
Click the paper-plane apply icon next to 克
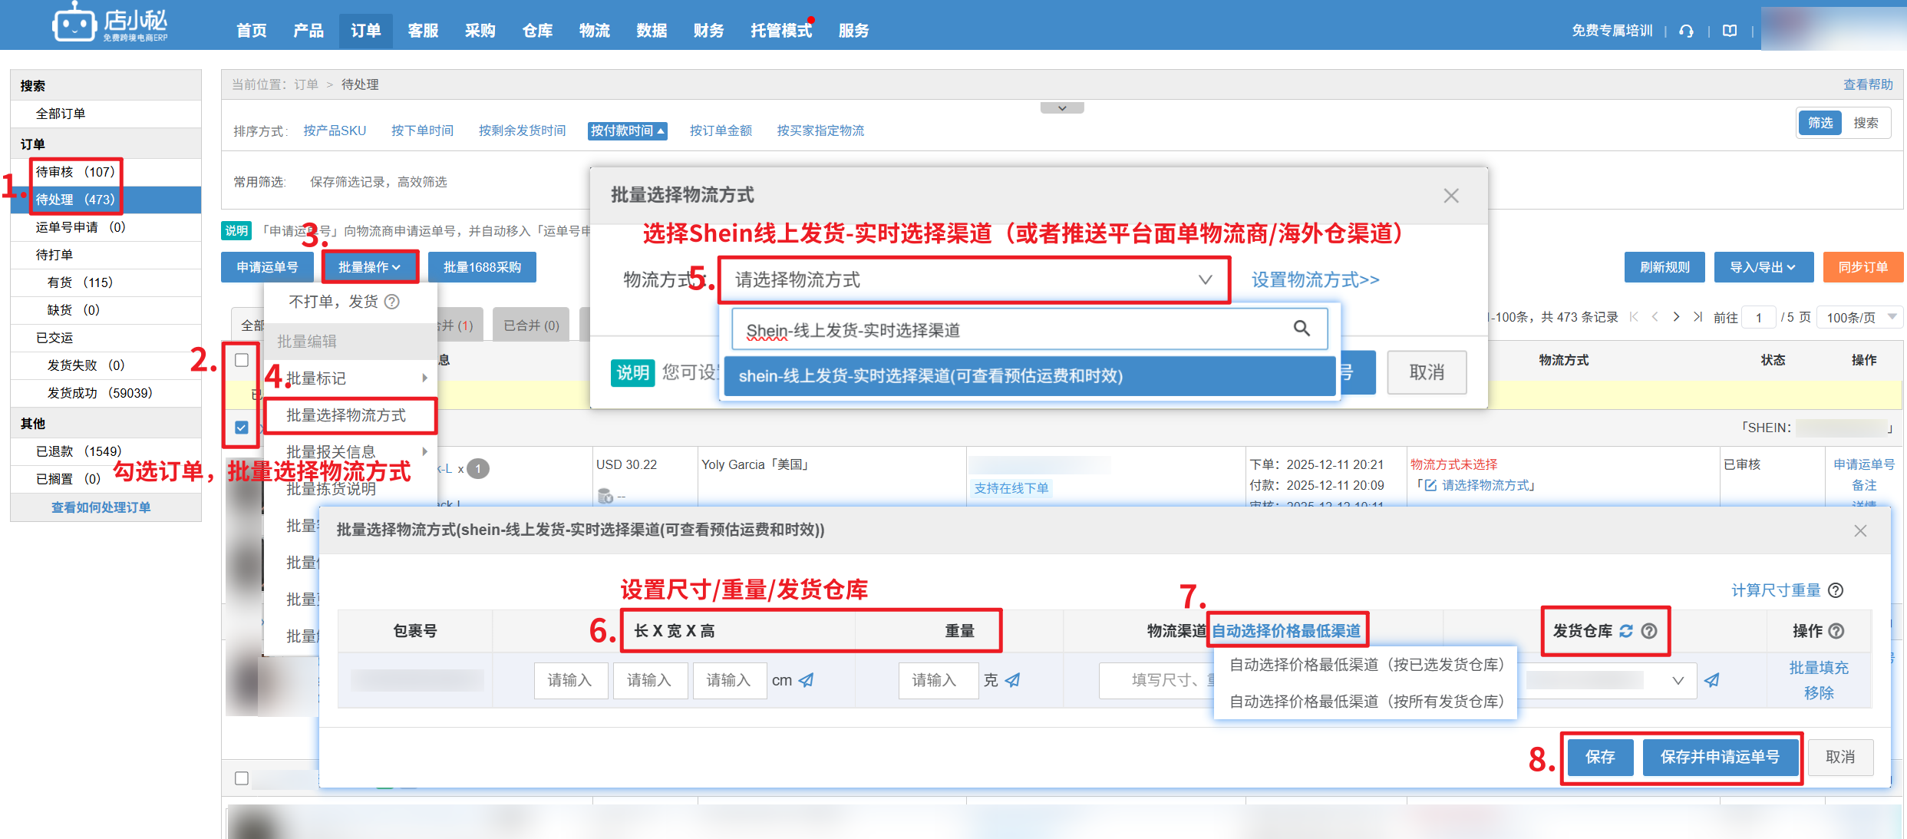[x=1013, y=680]
